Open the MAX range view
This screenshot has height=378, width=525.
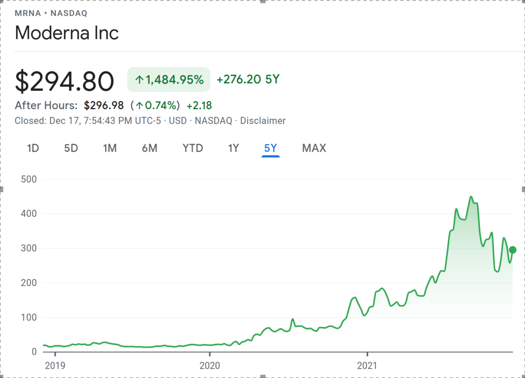[x=314, y=148]
